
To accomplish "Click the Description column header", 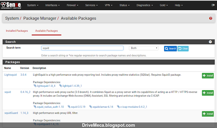I will [39, 68].
